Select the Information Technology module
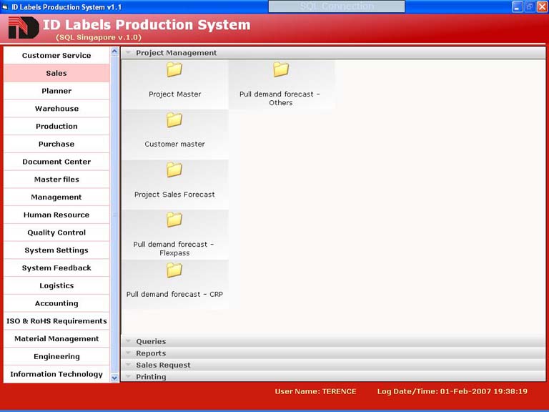 point(56,374)
